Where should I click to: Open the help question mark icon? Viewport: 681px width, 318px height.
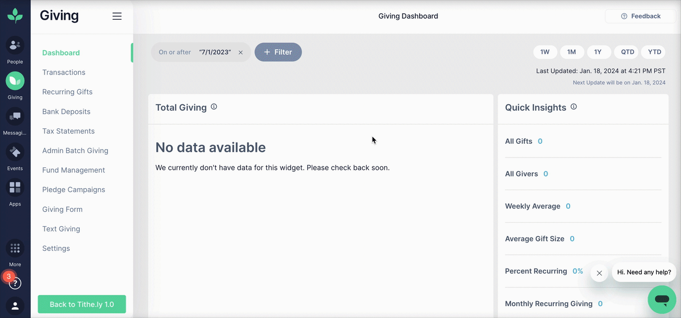[x=15, y=283]
